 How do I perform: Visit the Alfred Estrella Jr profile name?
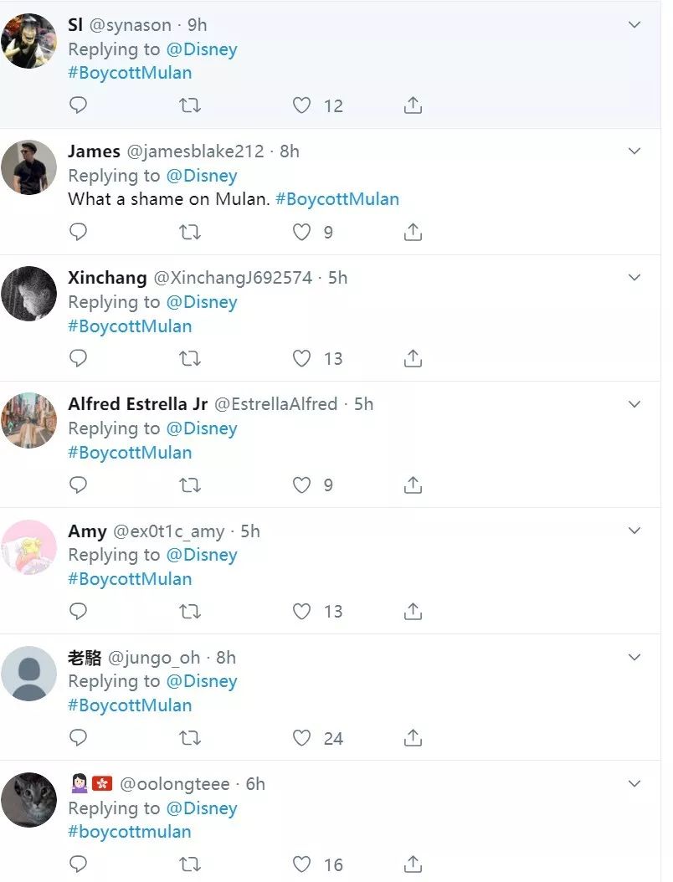coord(137,404)
